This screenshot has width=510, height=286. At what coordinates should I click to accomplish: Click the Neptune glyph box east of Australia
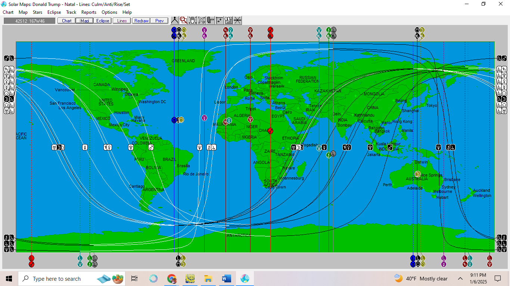click(439, 147)
